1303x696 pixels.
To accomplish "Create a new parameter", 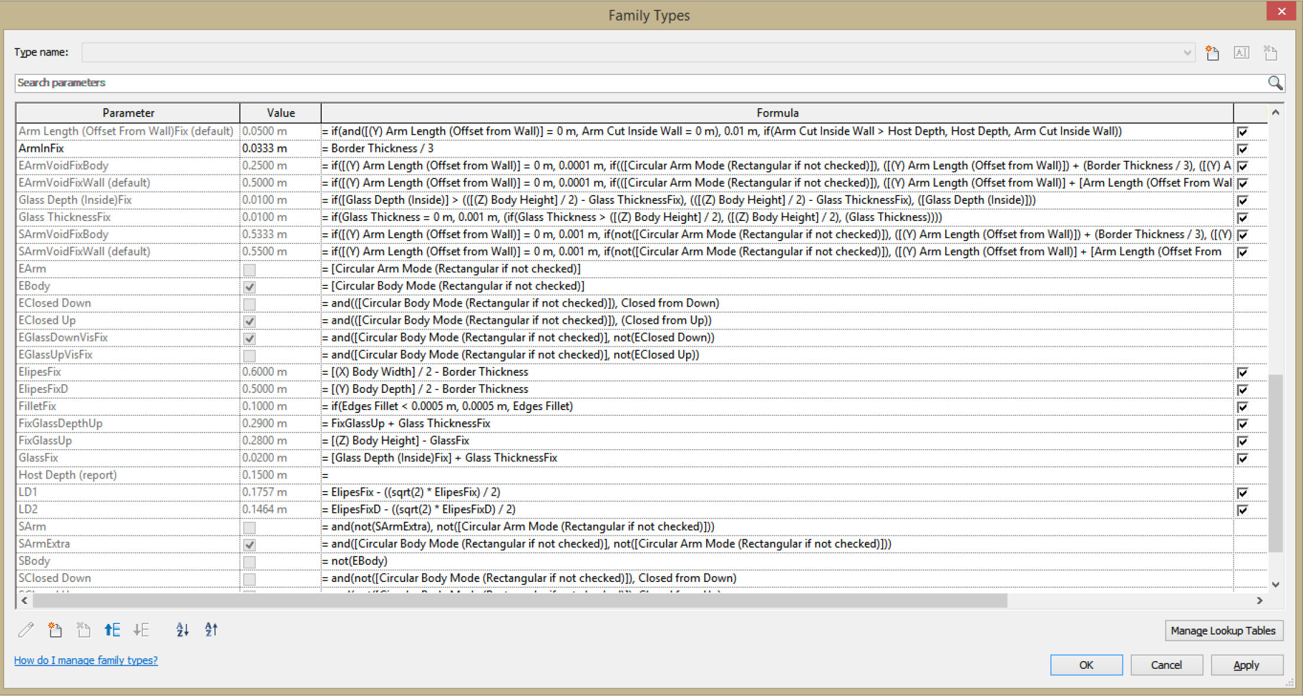I will [55, 630].
